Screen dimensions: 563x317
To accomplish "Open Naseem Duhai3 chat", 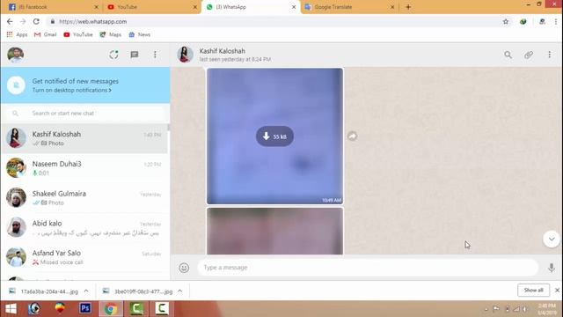I will [84, 168].
